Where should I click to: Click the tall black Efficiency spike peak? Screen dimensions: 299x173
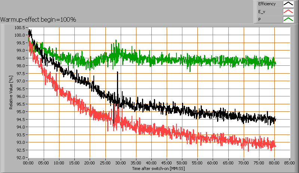117,72
